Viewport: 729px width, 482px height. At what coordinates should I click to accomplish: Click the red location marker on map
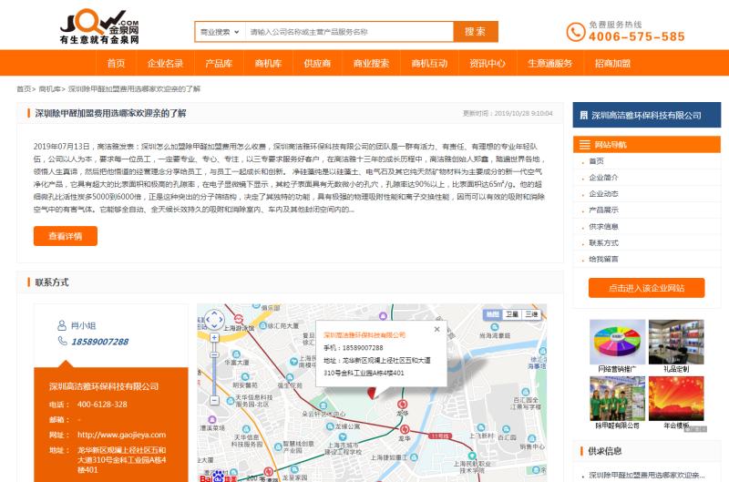(372, 393)
